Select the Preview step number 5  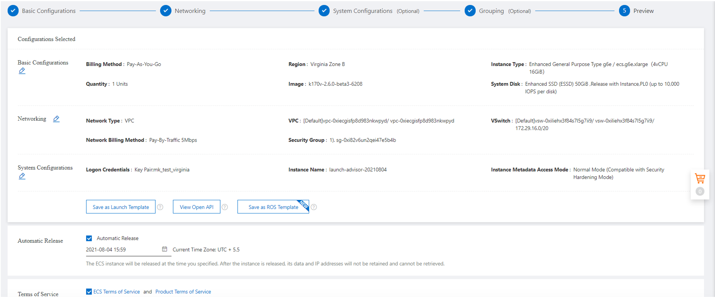pyautogui.click(x=624, y=11)
